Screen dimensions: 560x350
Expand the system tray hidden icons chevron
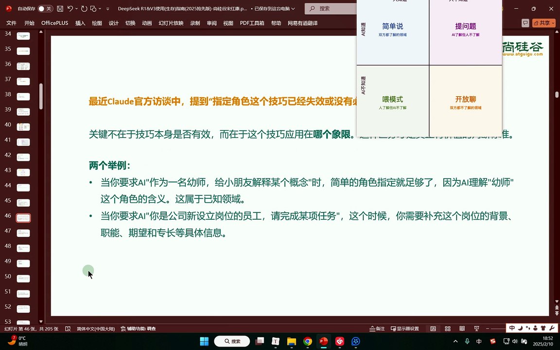(455, 341)
